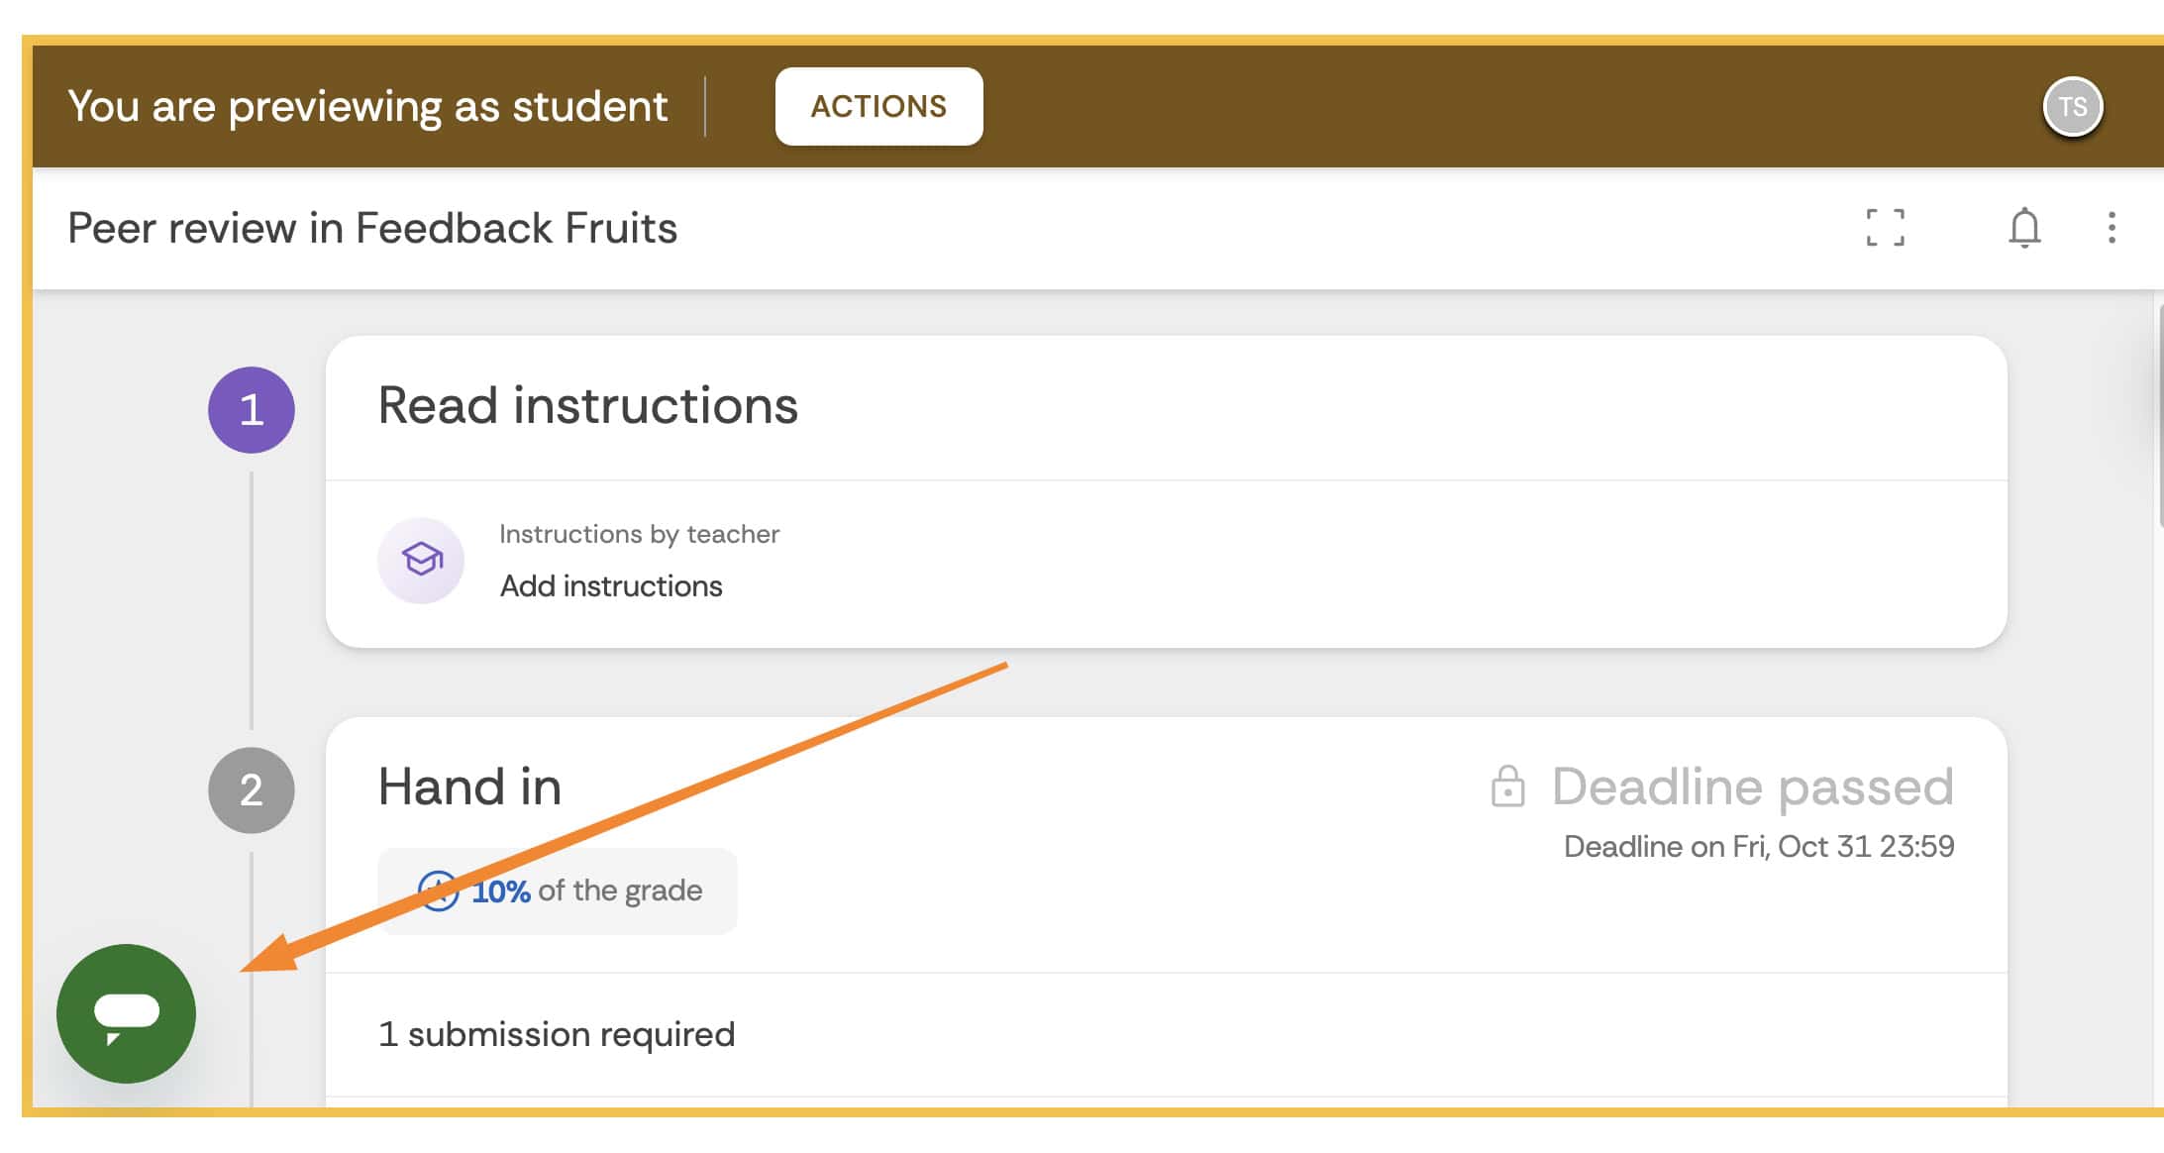The image size is (2164, 1153).
Task: Open the ACTIONS menu button
Action: click(x=878, y=107)
